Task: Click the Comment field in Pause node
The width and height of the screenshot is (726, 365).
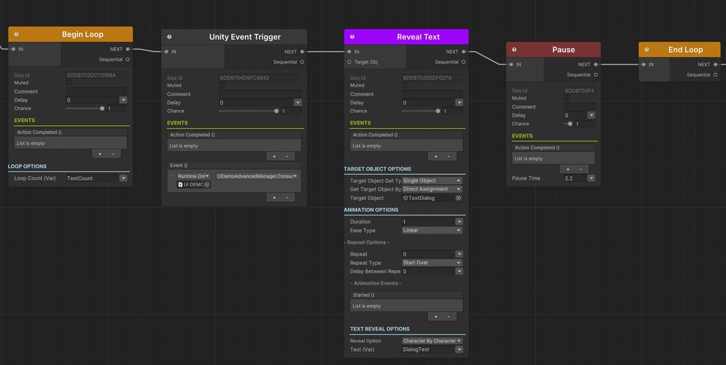Action: click(x=579, y=107)
